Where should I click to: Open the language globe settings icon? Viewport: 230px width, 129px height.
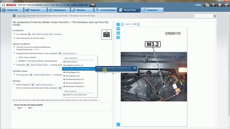click(x=207, y=5)
